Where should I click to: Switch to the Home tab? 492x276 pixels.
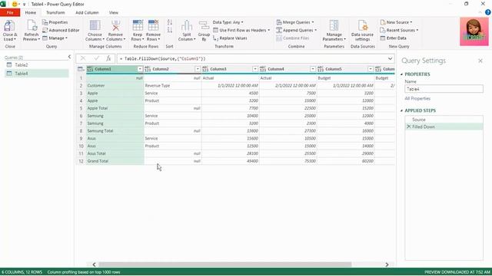pyautogui.click(x=31, y=12)
